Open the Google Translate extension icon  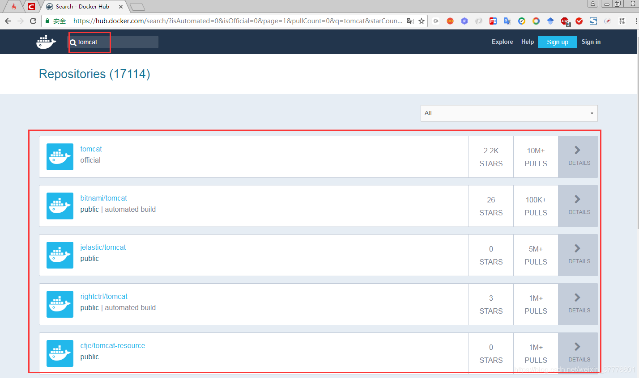point(507,21)
